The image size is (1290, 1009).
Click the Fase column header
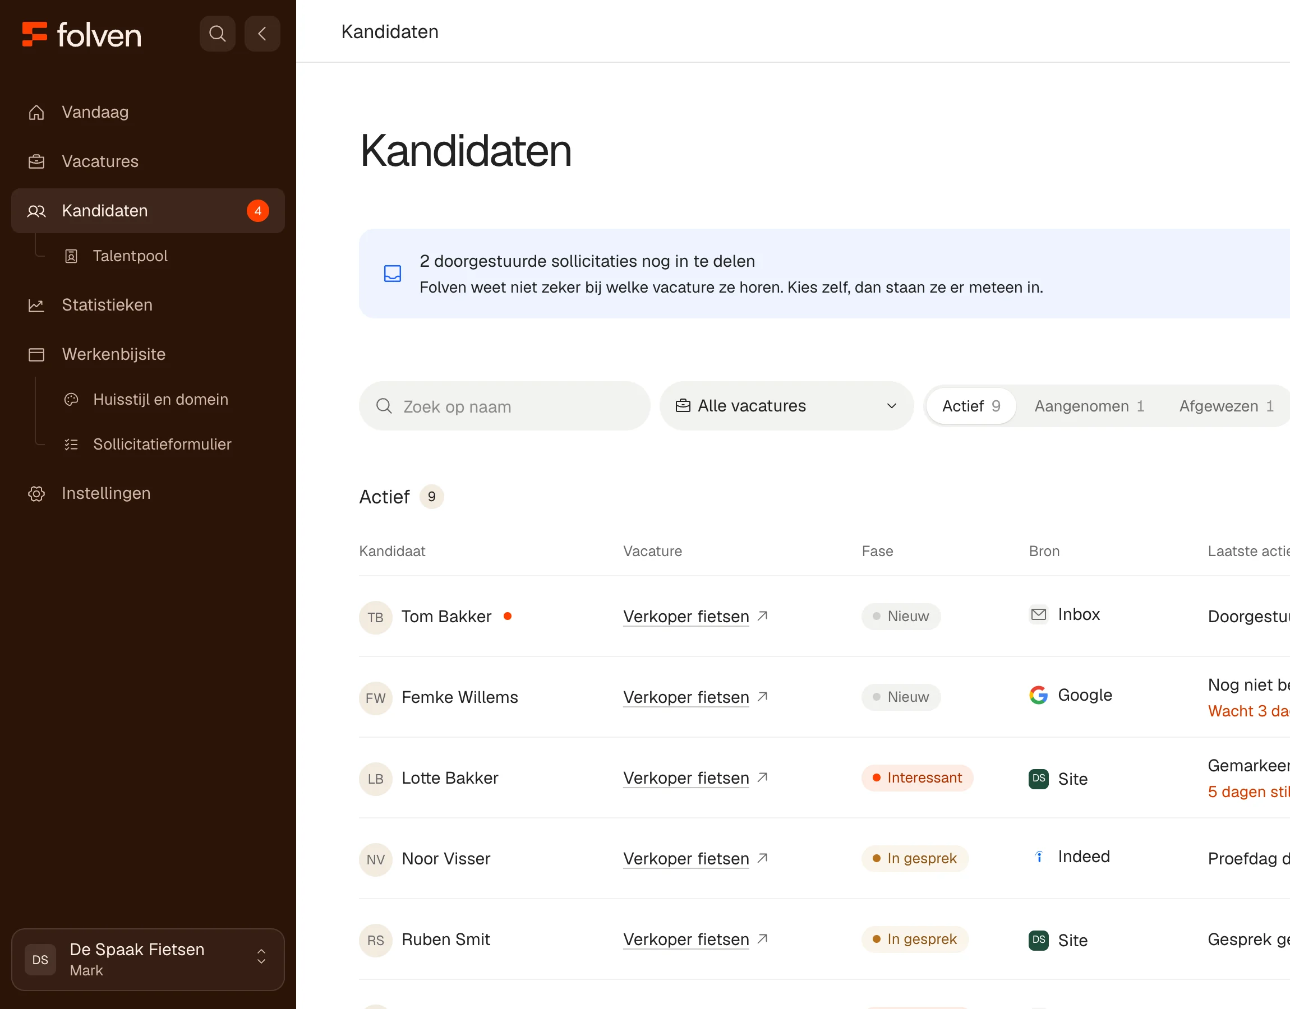coord(878,551)
